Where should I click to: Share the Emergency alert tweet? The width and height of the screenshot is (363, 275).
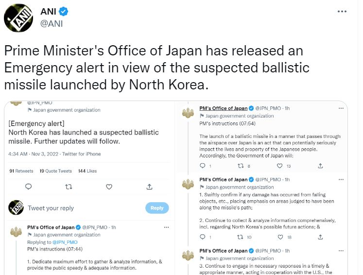coord(150,186)
